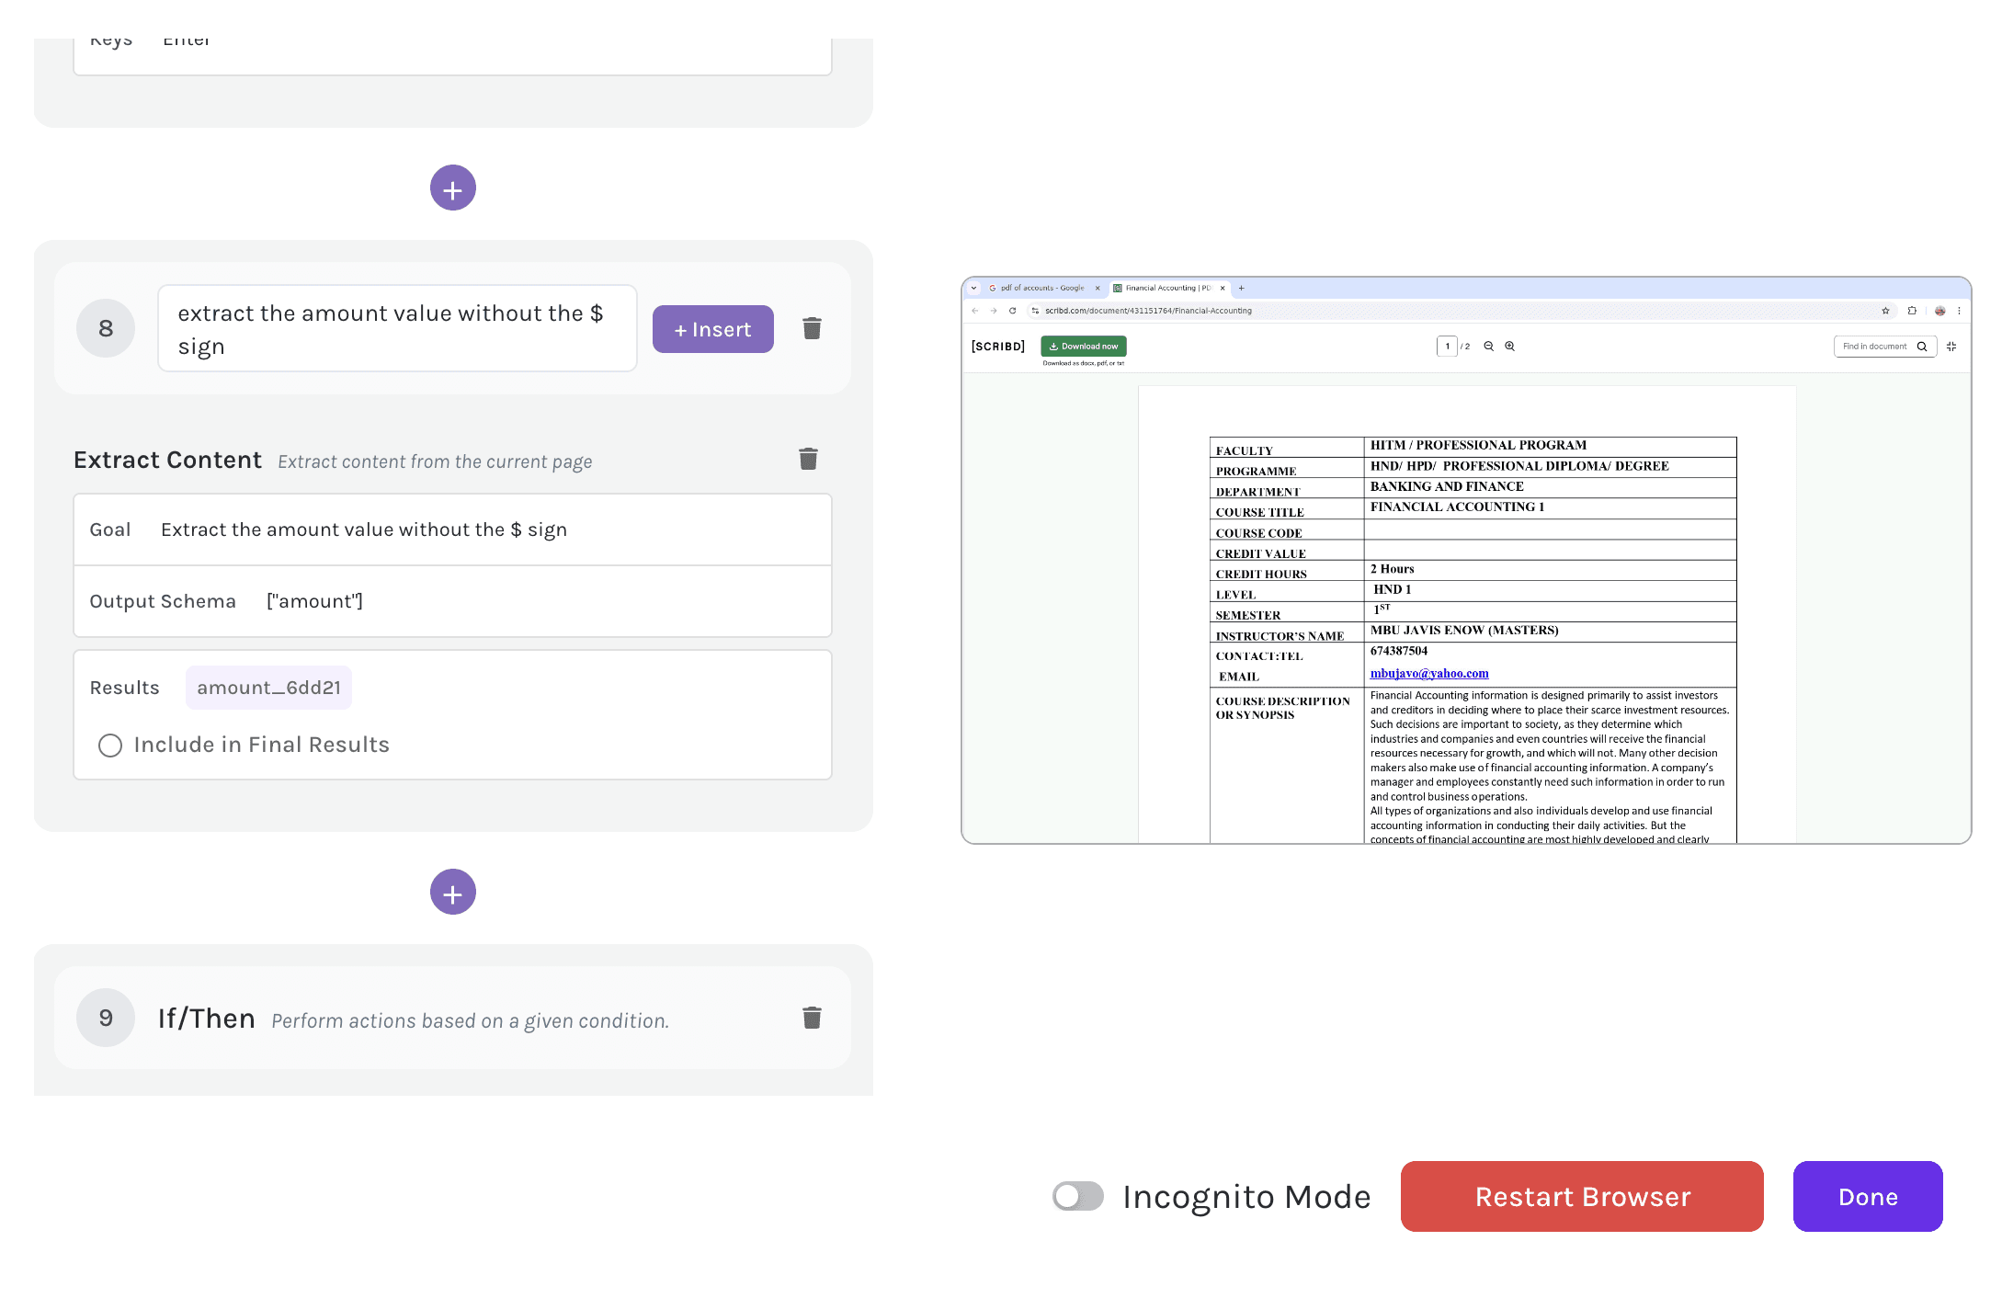Switch to the 'pdf of accounts - Google' tab

click(1041, 288)
